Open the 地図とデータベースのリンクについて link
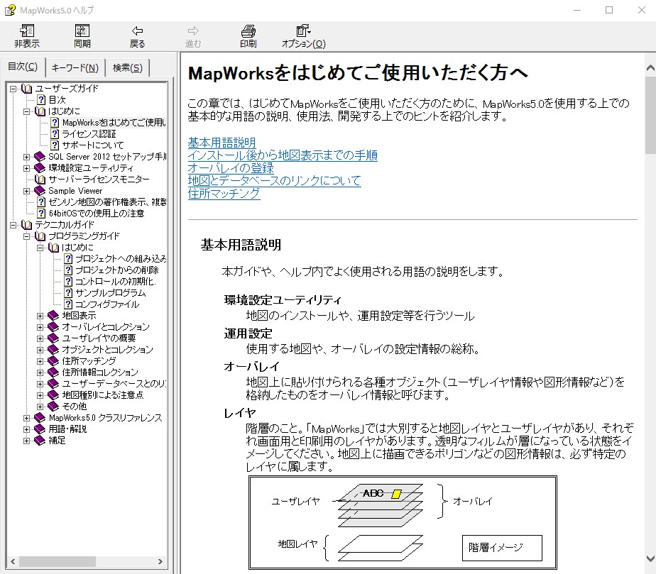Viewport: 656px width, 574px height. (x=275, y=181)
